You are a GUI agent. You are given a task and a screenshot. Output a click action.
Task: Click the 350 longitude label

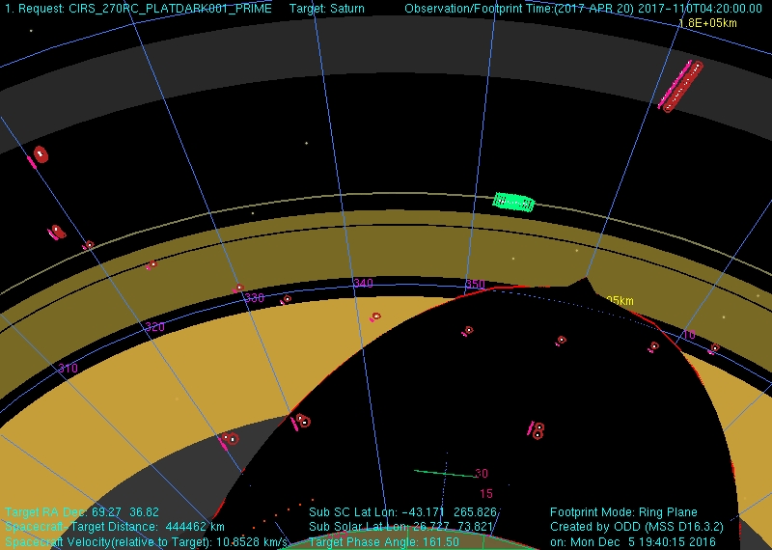[475, 285]
